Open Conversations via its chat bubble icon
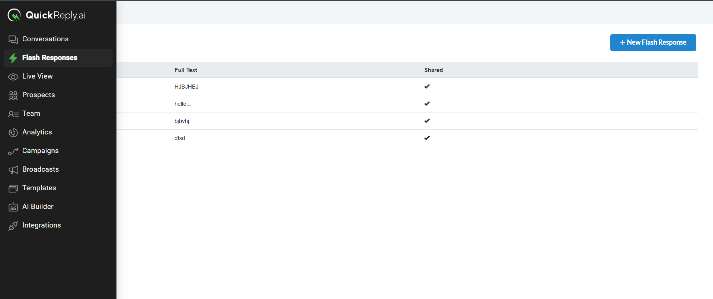The image size is (713, 299). pyautogui.click(x=13, y=39)
